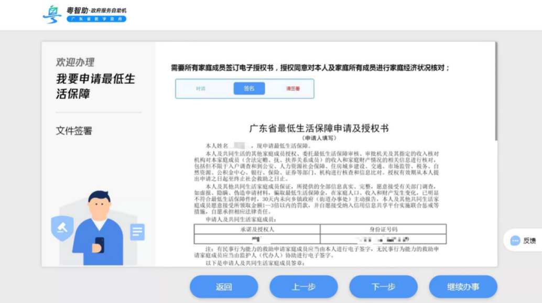Click the phone held by the illustrated person

coord(99,245)
